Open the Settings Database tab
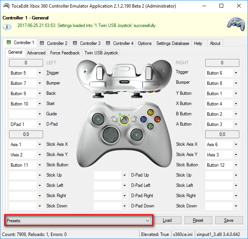248x239 pixels. point(173,43)
